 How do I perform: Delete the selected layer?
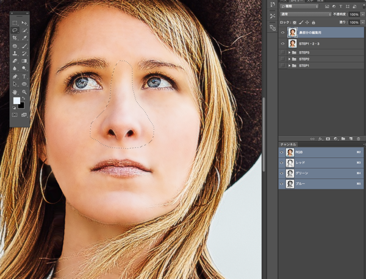tap(358, 139)
